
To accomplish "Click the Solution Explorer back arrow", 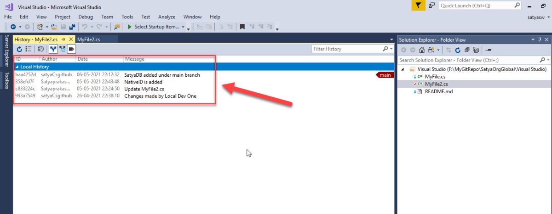I will tap(403, 50).
